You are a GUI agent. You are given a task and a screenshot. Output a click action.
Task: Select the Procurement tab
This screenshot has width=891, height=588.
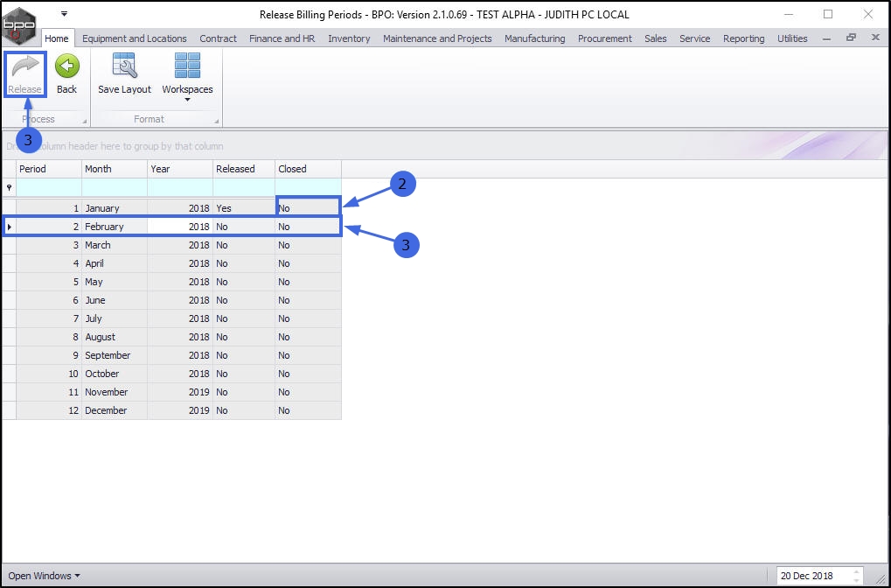coord(604,38)
